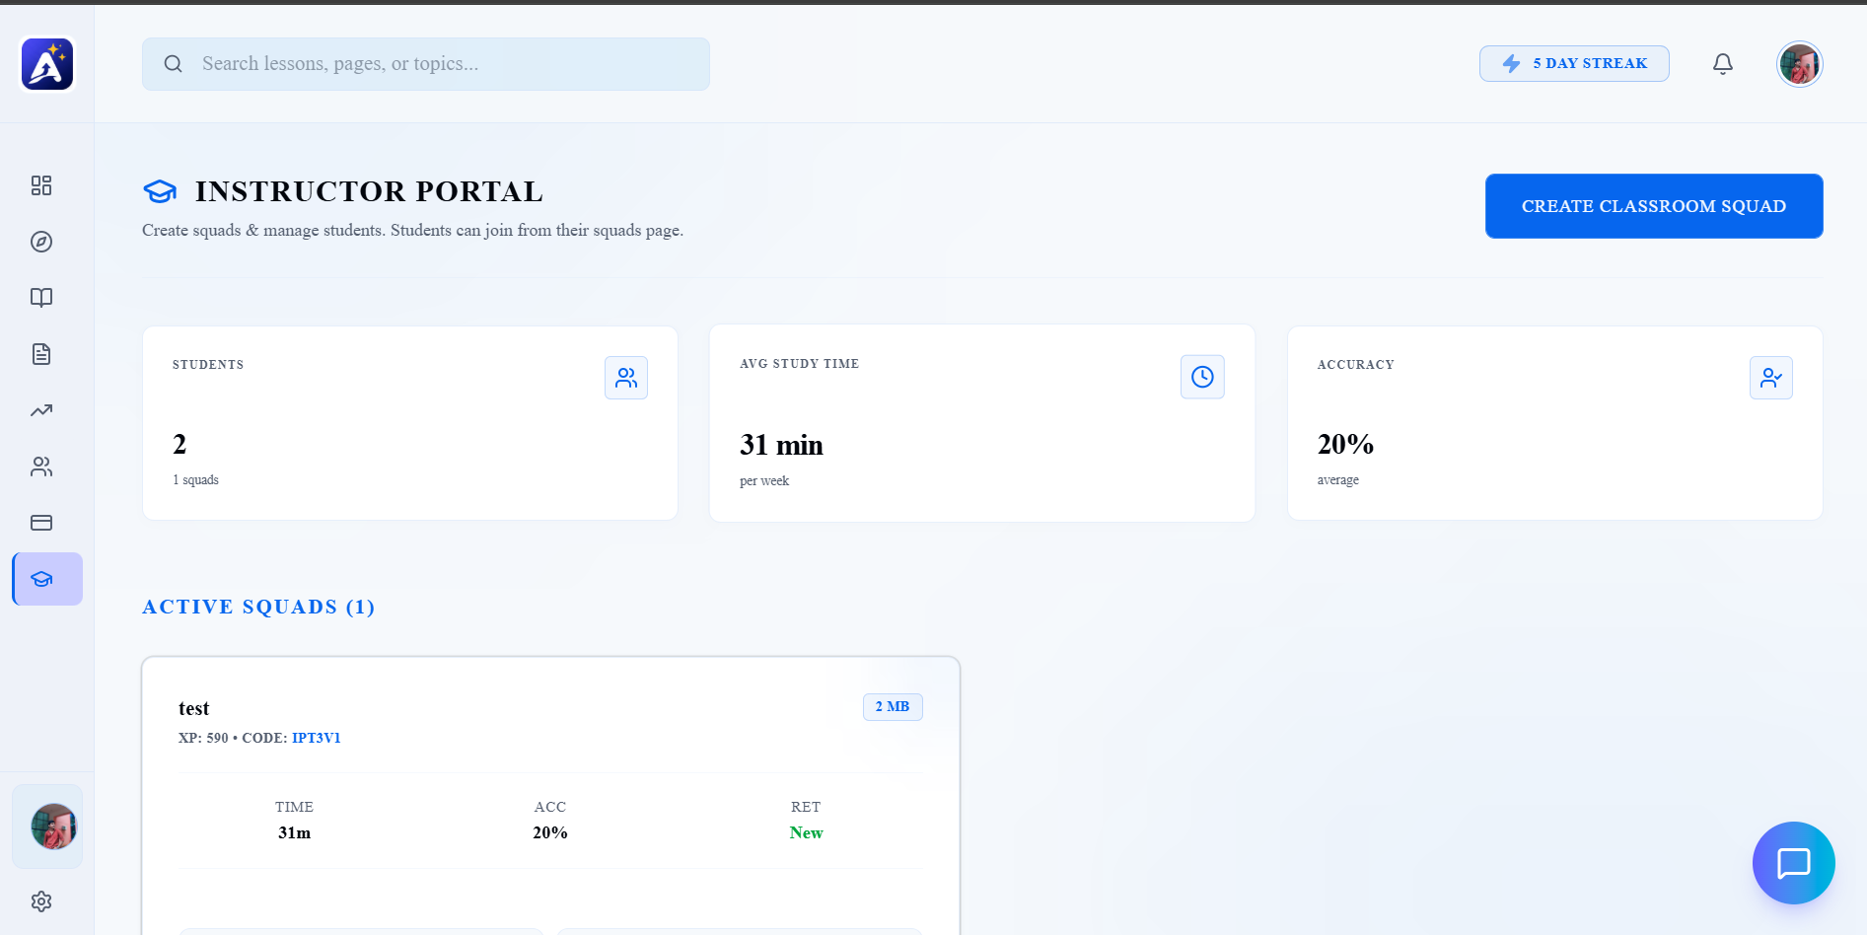Screen dimensions: 1867x935
Task: Click the magnifier search icon
Action: 174,64
